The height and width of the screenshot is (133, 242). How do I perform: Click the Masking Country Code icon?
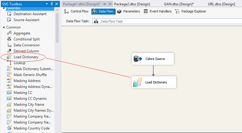(x=9, y=128)
